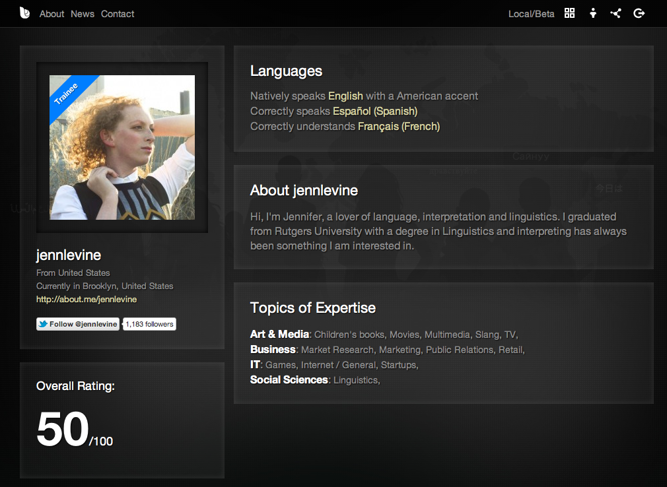Visit http://about.me/jennlevine
667x487 pixels.
[87, 299]
